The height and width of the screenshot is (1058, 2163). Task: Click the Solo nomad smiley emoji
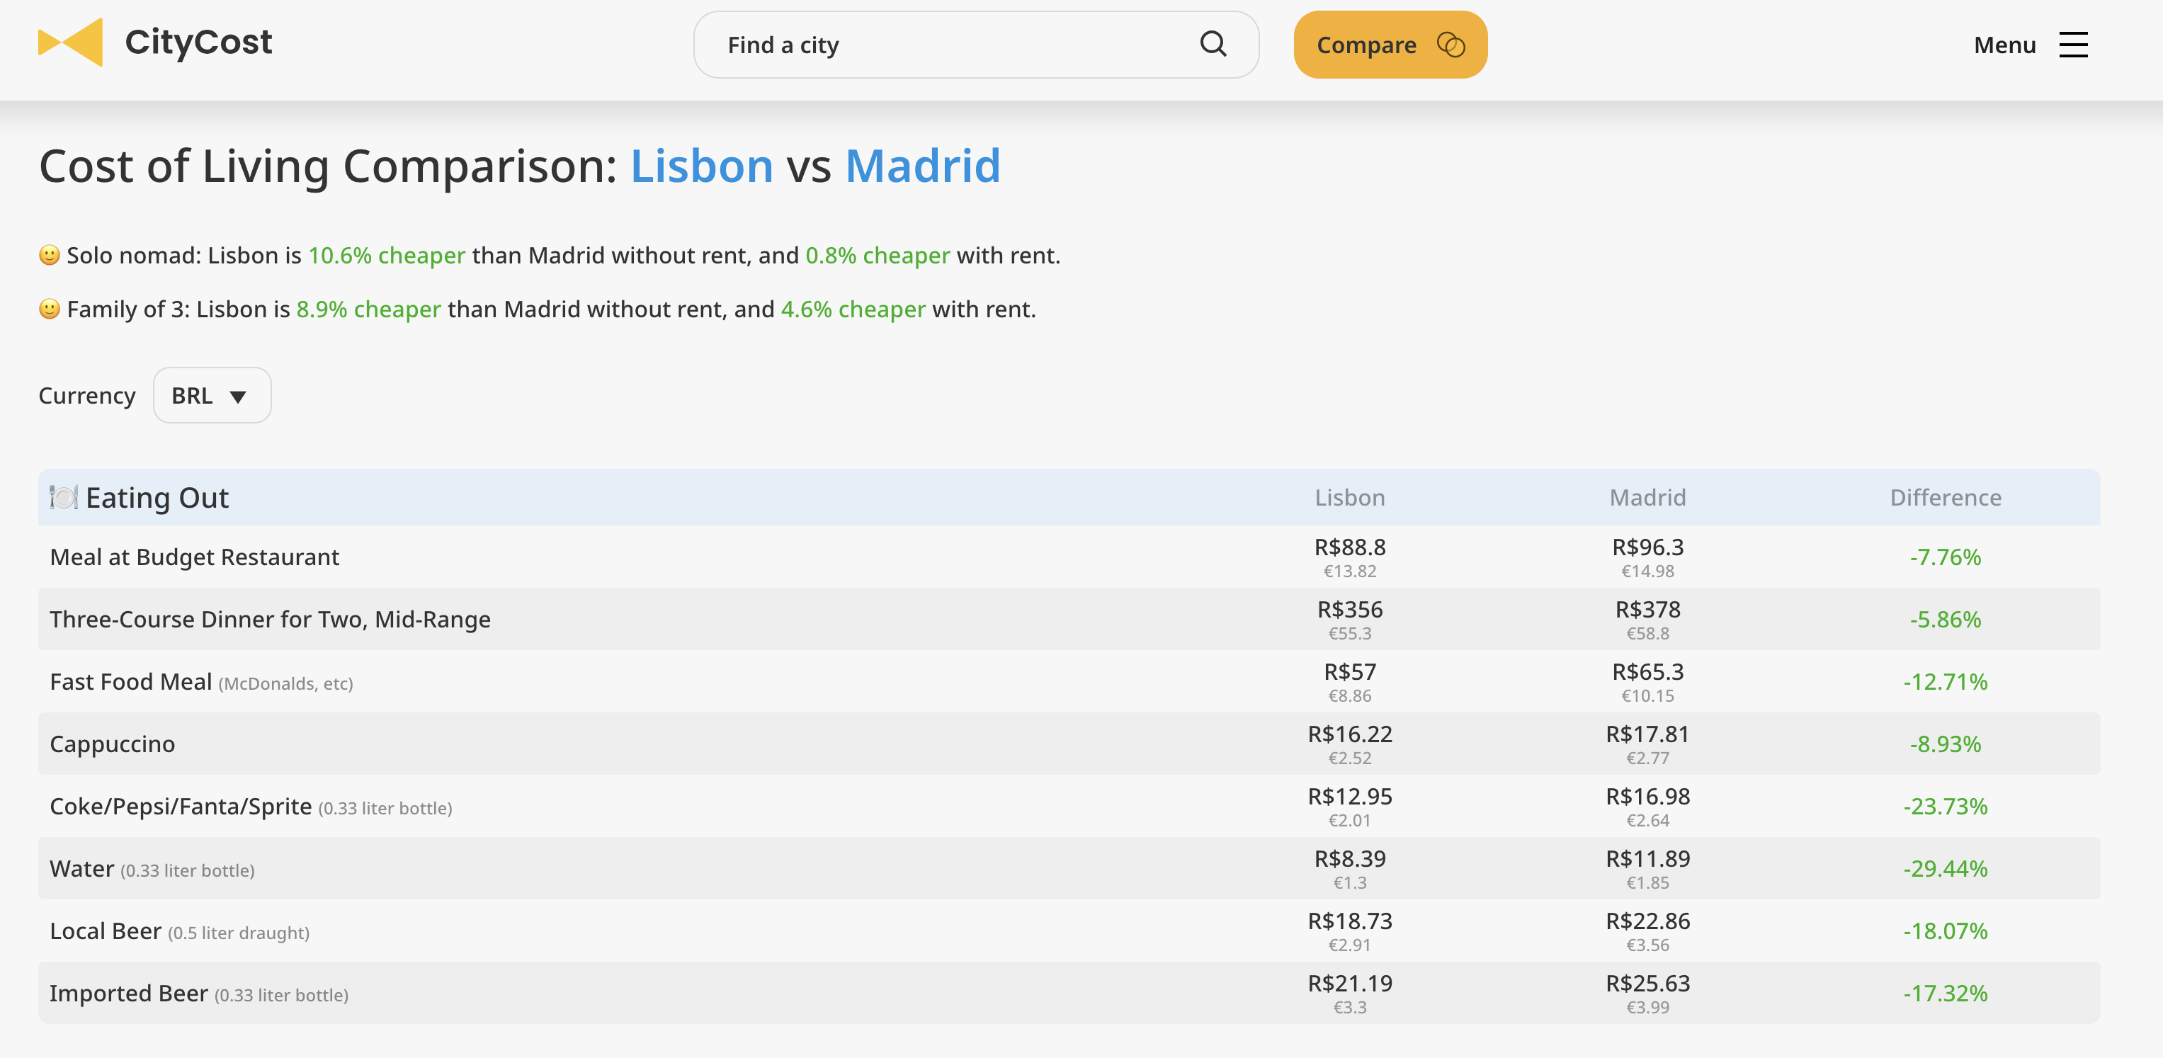point(50,254)
